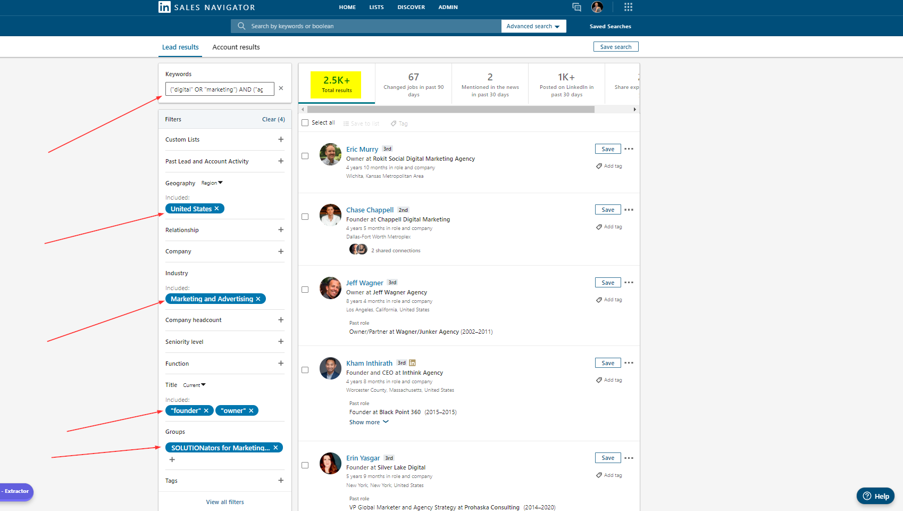Open the Extractor extension tab
The width and height of the screenshot is (903, 511).
[16, 491]
